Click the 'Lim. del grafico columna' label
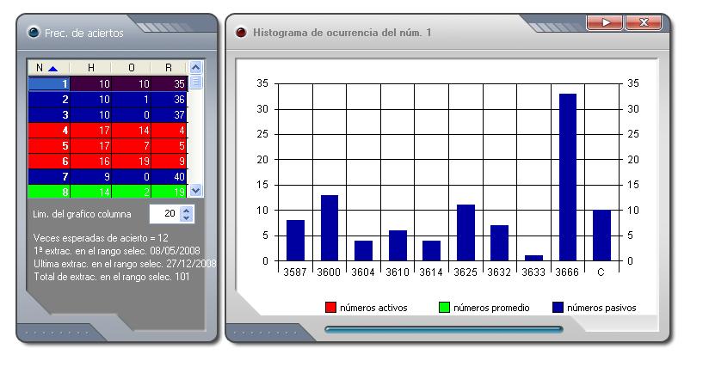This screenshot has height=367, width=709. 82,214
